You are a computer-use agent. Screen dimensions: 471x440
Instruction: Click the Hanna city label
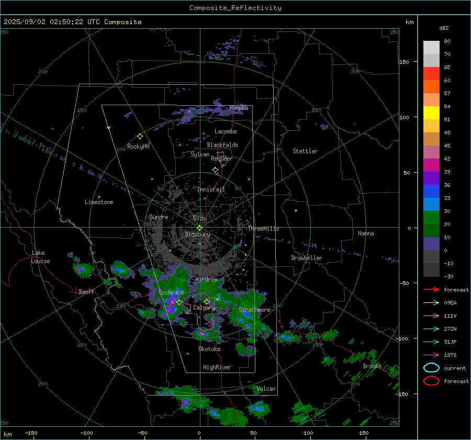(x=366, y=233)
